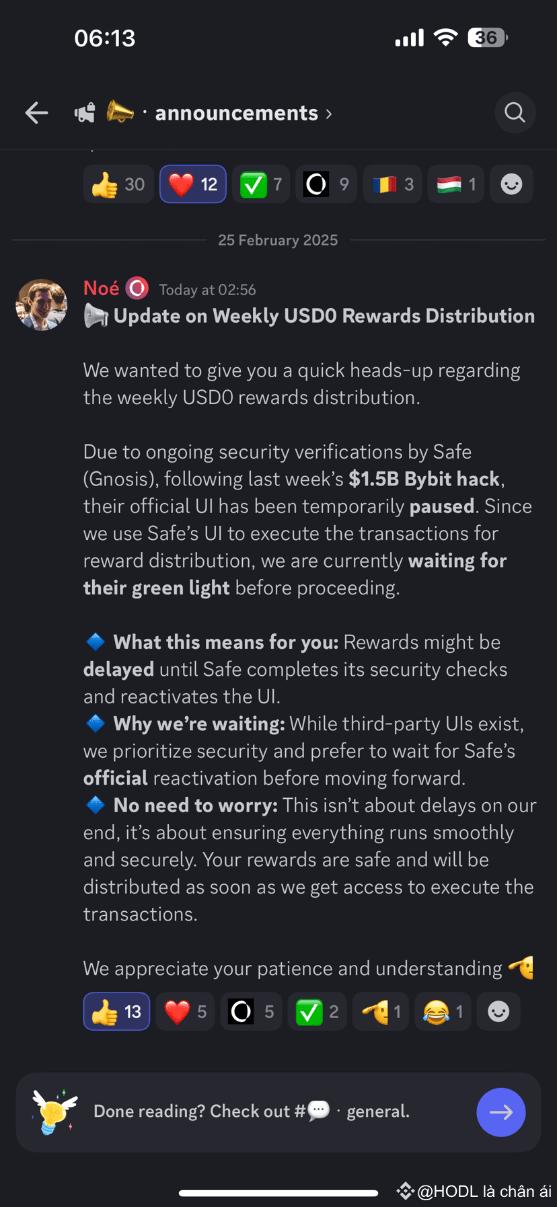
Task: Tap the Noé username to open their profile
Action: (100, 288)
